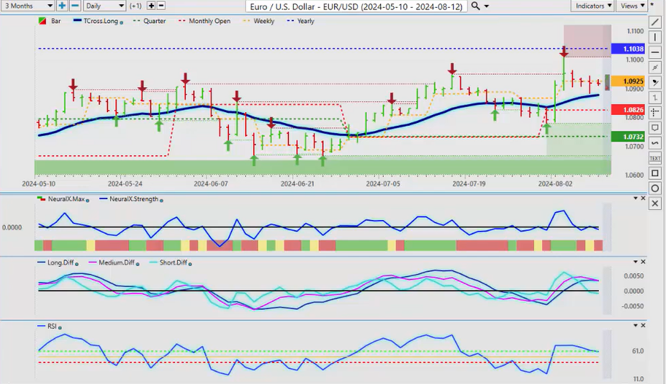Select the TEXT annotation tool
Image resolution: width=666 pixels, height=384 pixels.
[654, 157]
